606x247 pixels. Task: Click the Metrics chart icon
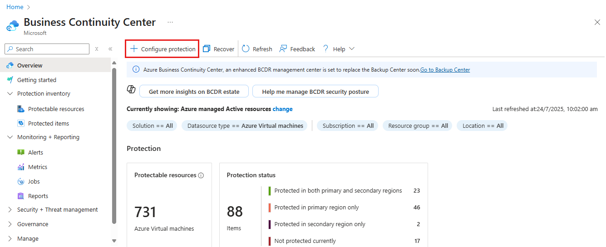coord(21,167)
